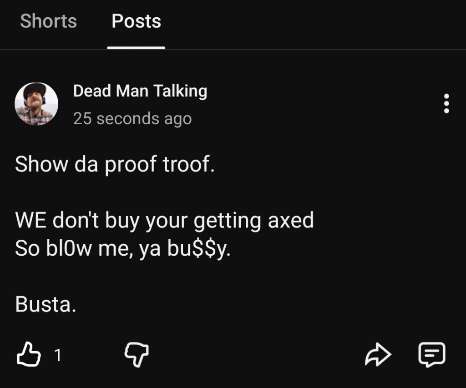This screenshot has height=388, width=466.
Task: Tap the "Show da proof troof." line
Action: pyautogui.click(x=114, y=164)
